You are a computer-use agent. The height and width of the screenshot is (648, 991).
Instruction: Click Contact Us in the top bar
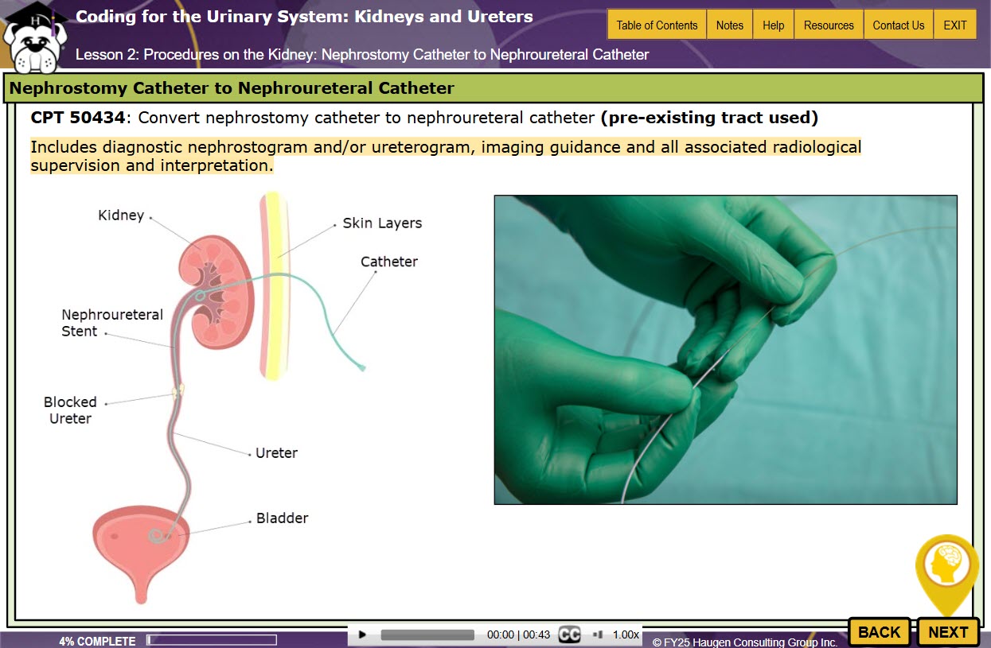coord(898,25)
